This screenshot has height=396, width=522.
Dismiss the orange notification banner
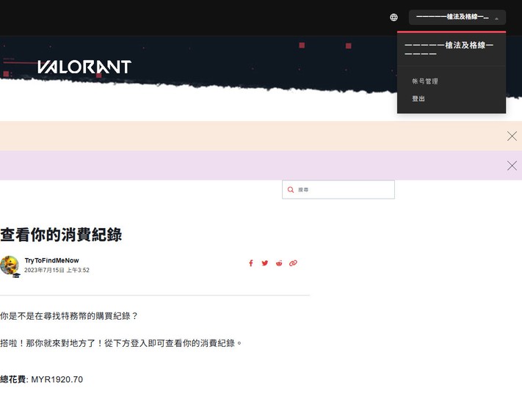(x=512, y=136)
